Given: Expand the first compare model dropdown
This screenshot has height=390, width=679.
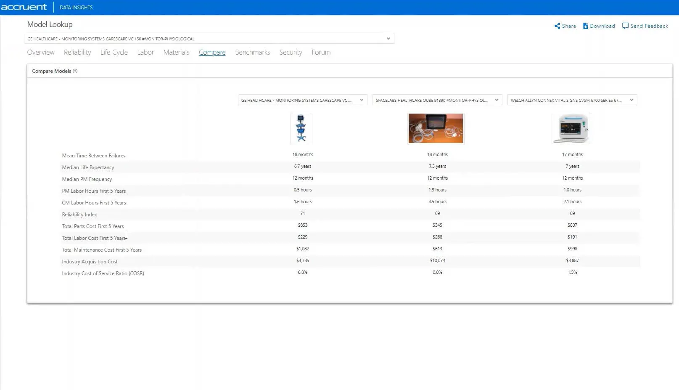Looking at the screenshot, I should click(361, 100).
